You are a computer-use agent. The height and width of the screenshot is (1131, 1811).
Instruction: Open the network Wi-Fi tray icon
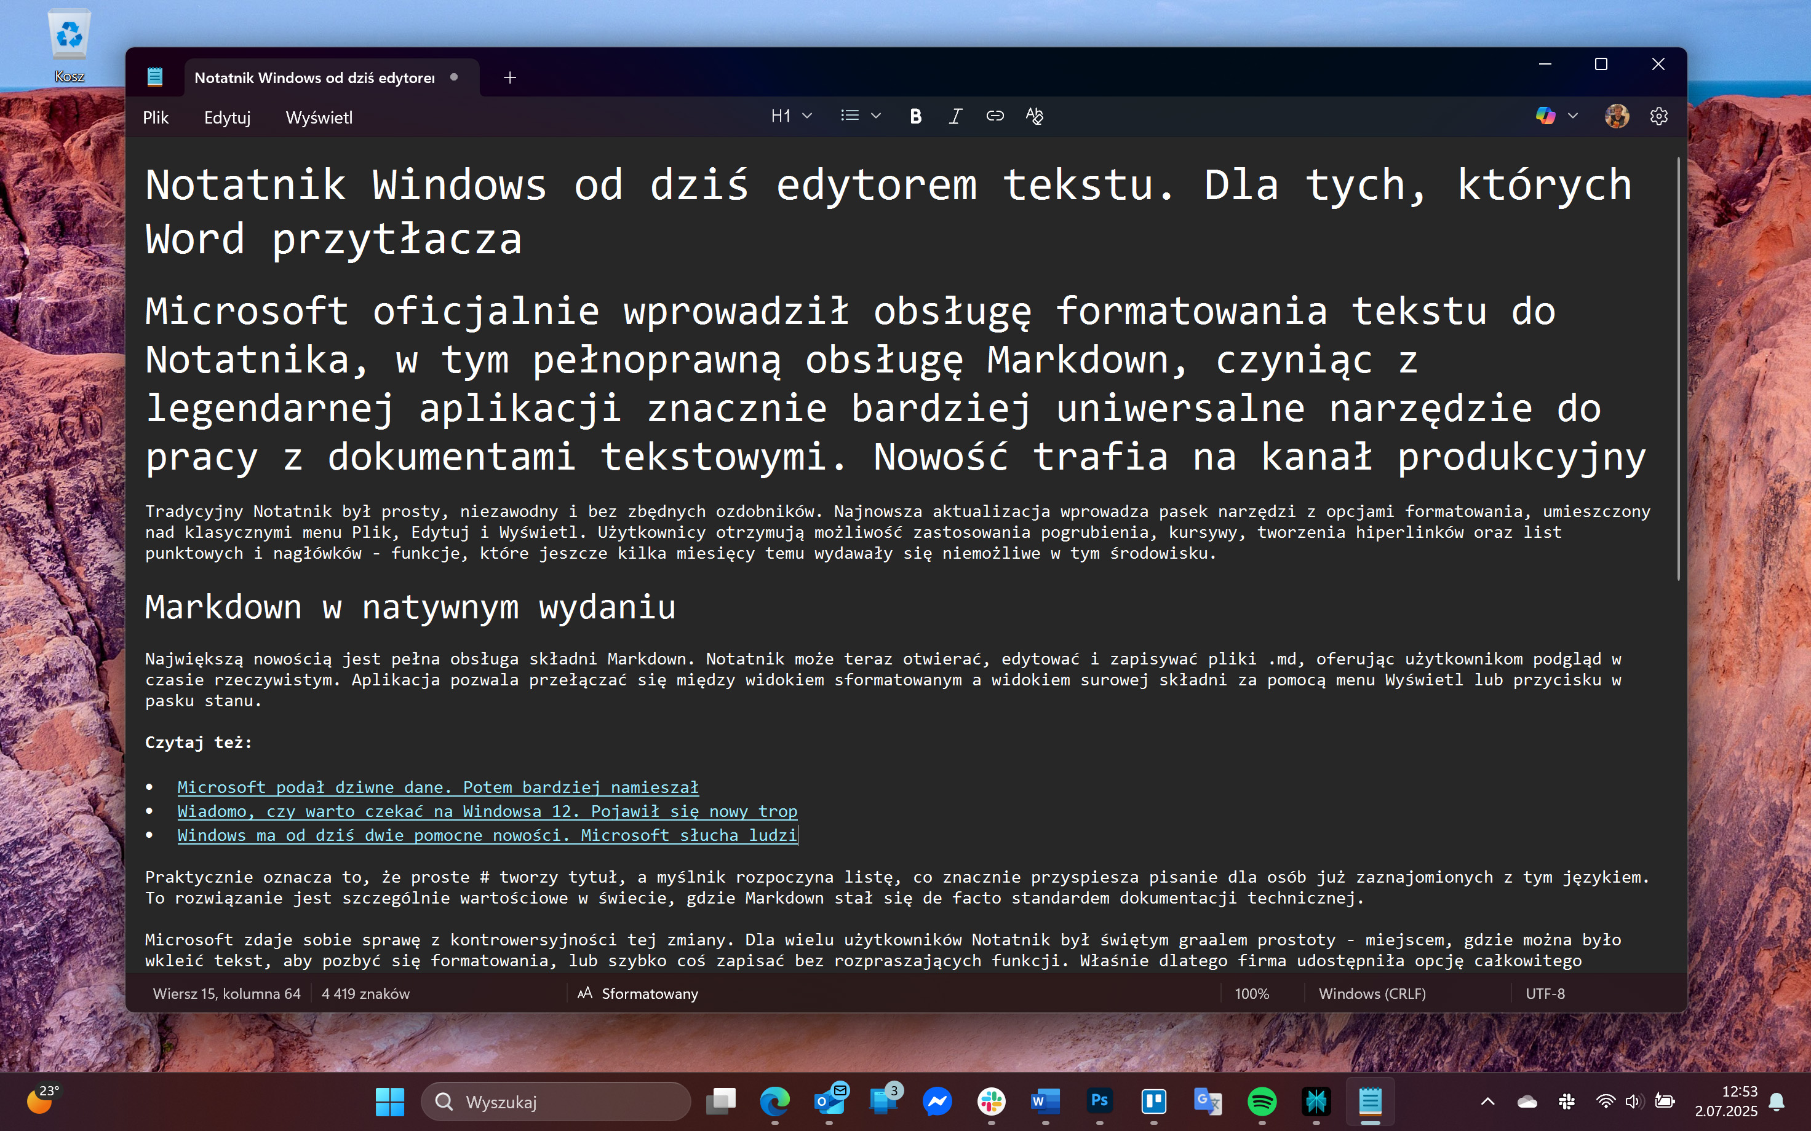click(x=1605, y=1101)
